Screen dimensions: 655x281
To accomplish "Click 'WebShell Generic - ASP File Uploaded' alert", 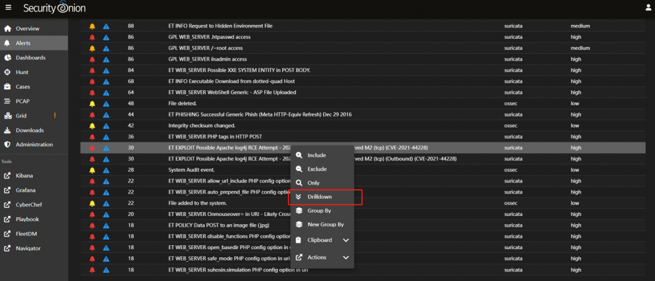I will click(232, 92).
